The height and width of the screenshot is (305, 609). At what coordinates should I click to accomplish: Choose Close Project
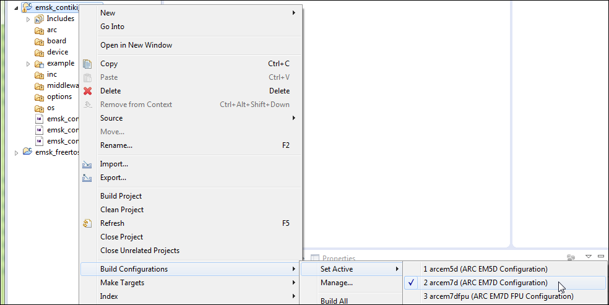(191, 237)
